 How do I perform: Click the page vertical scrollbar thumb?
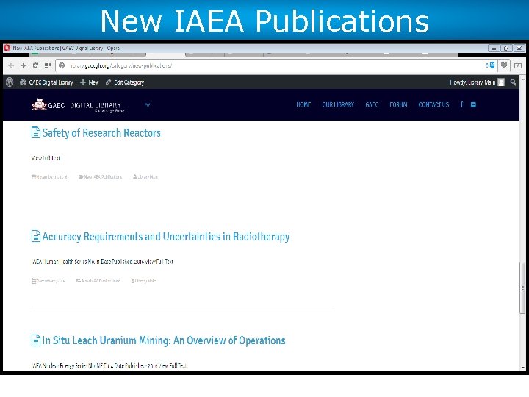coord(522,288)
